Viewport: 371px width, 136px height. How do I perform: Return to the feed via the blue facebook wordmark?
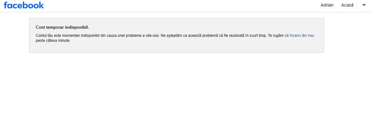click(x=24, y=5)
